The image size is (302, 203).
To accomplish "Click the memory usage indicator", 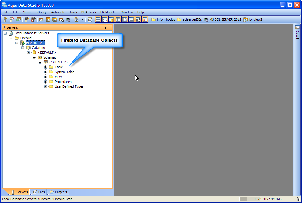I will (267, 199).
